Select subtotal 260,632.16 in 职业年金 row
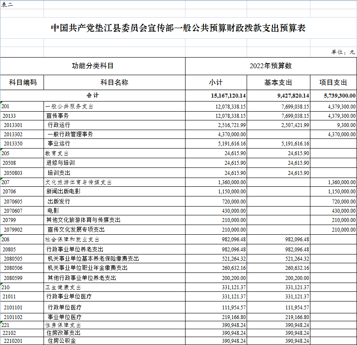Image resolution: width=357 pixels, height=345 pixels. [216, 268]
